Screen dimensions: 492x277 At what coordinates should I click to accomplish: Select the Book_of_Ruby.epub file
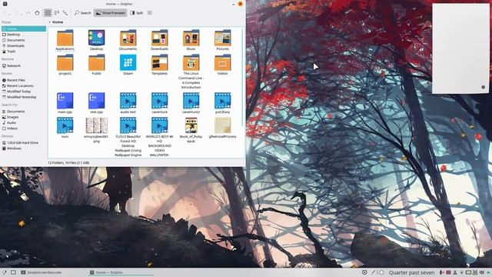[x=191, y=125]
